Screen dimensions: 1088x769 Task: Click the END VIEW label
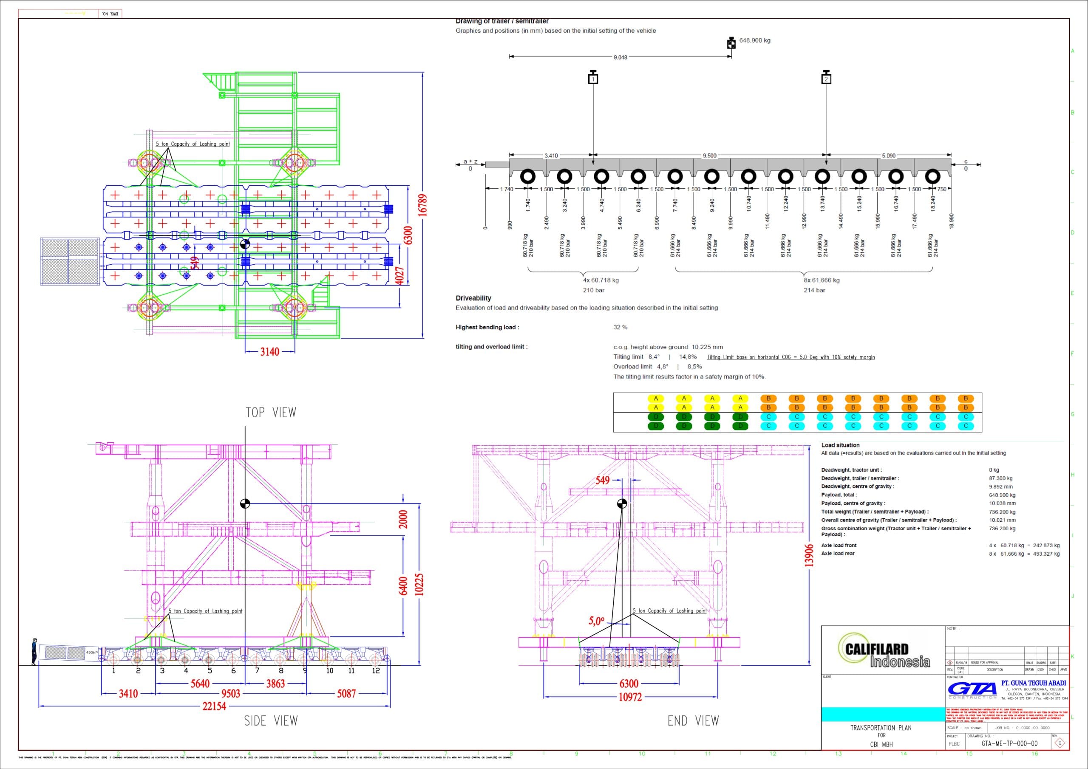693,721
